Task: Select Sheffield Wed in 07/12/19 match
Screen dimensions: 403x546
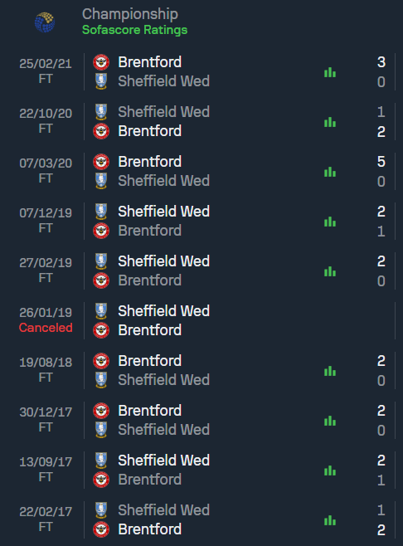Action: click(163, 212)
